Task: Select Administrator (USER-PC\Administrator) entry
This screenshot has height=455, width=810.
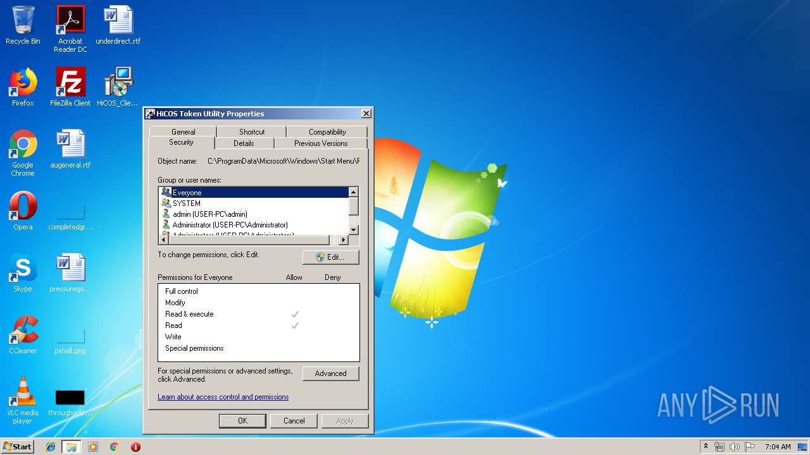Action: click(254, 225)
